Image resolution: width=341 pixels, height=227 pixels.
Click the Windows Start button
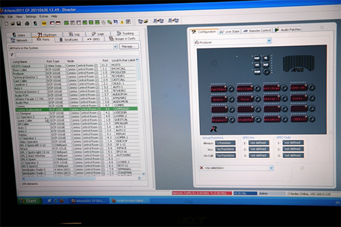(29, 201)
